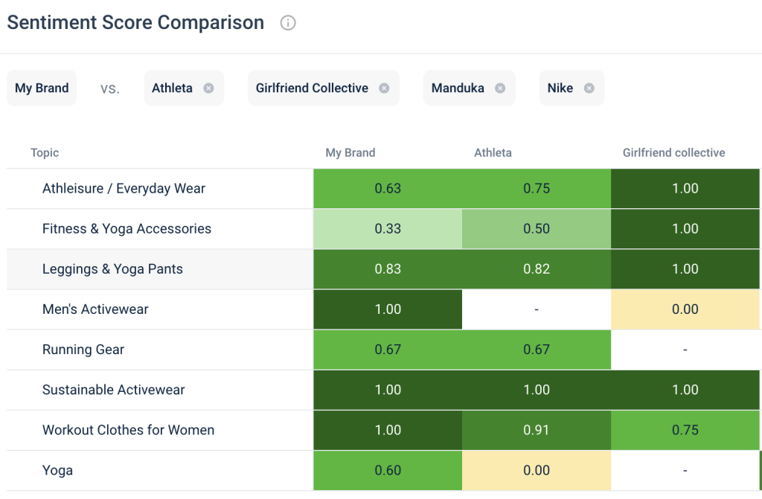Image resolution: width=762 pixels, height=499 pixels.
Task: Remove the Girlfriend Collective brand chip
Action: pos(384,87)
